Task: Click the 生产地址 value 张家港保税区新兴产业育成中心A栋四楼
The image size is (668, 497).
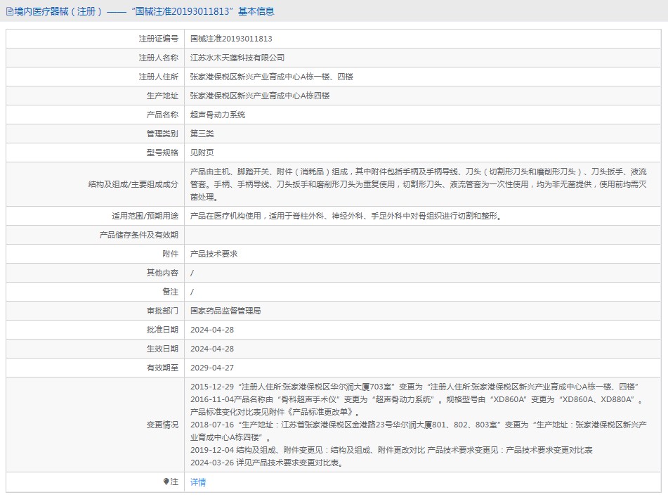Action: point(259,96)
